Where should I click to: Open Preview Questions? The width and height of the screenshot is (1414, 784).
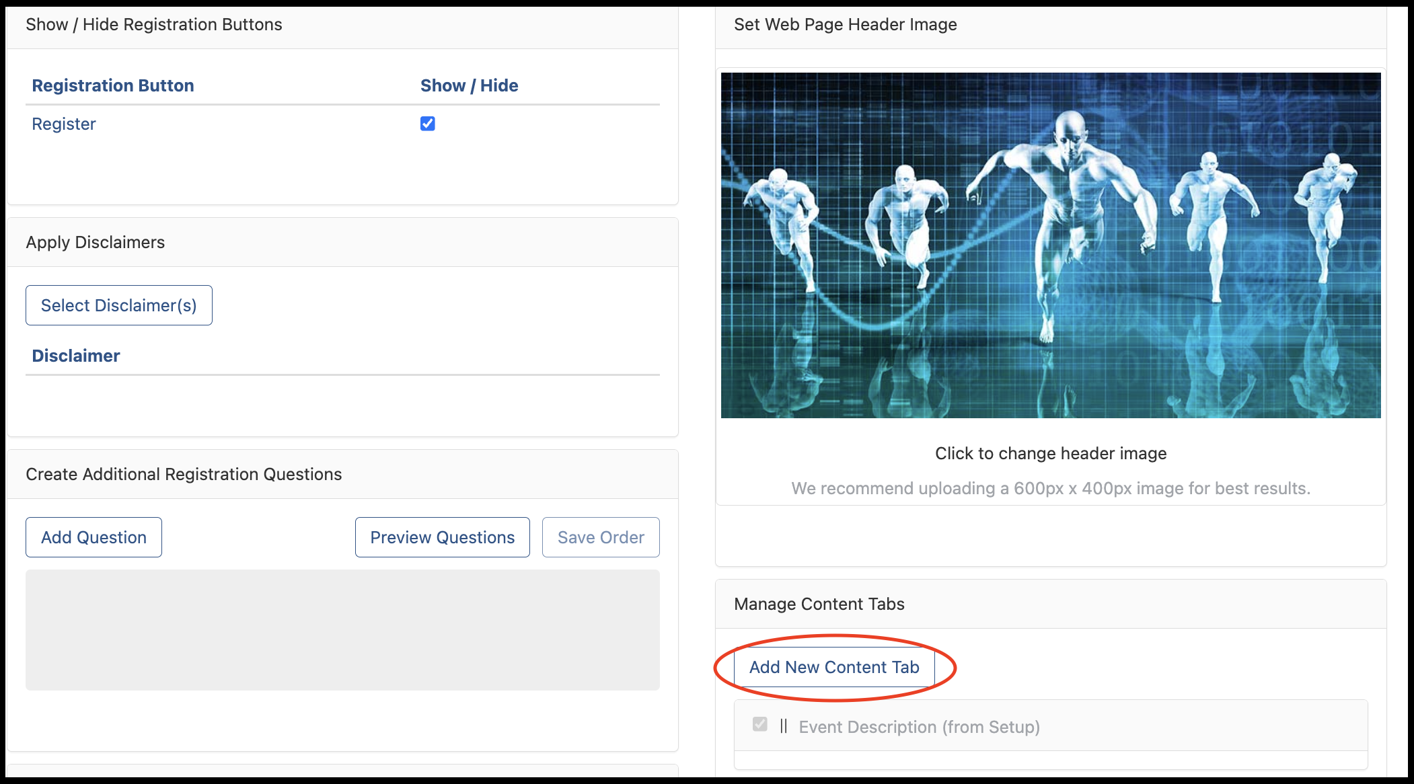click(443, 537)
